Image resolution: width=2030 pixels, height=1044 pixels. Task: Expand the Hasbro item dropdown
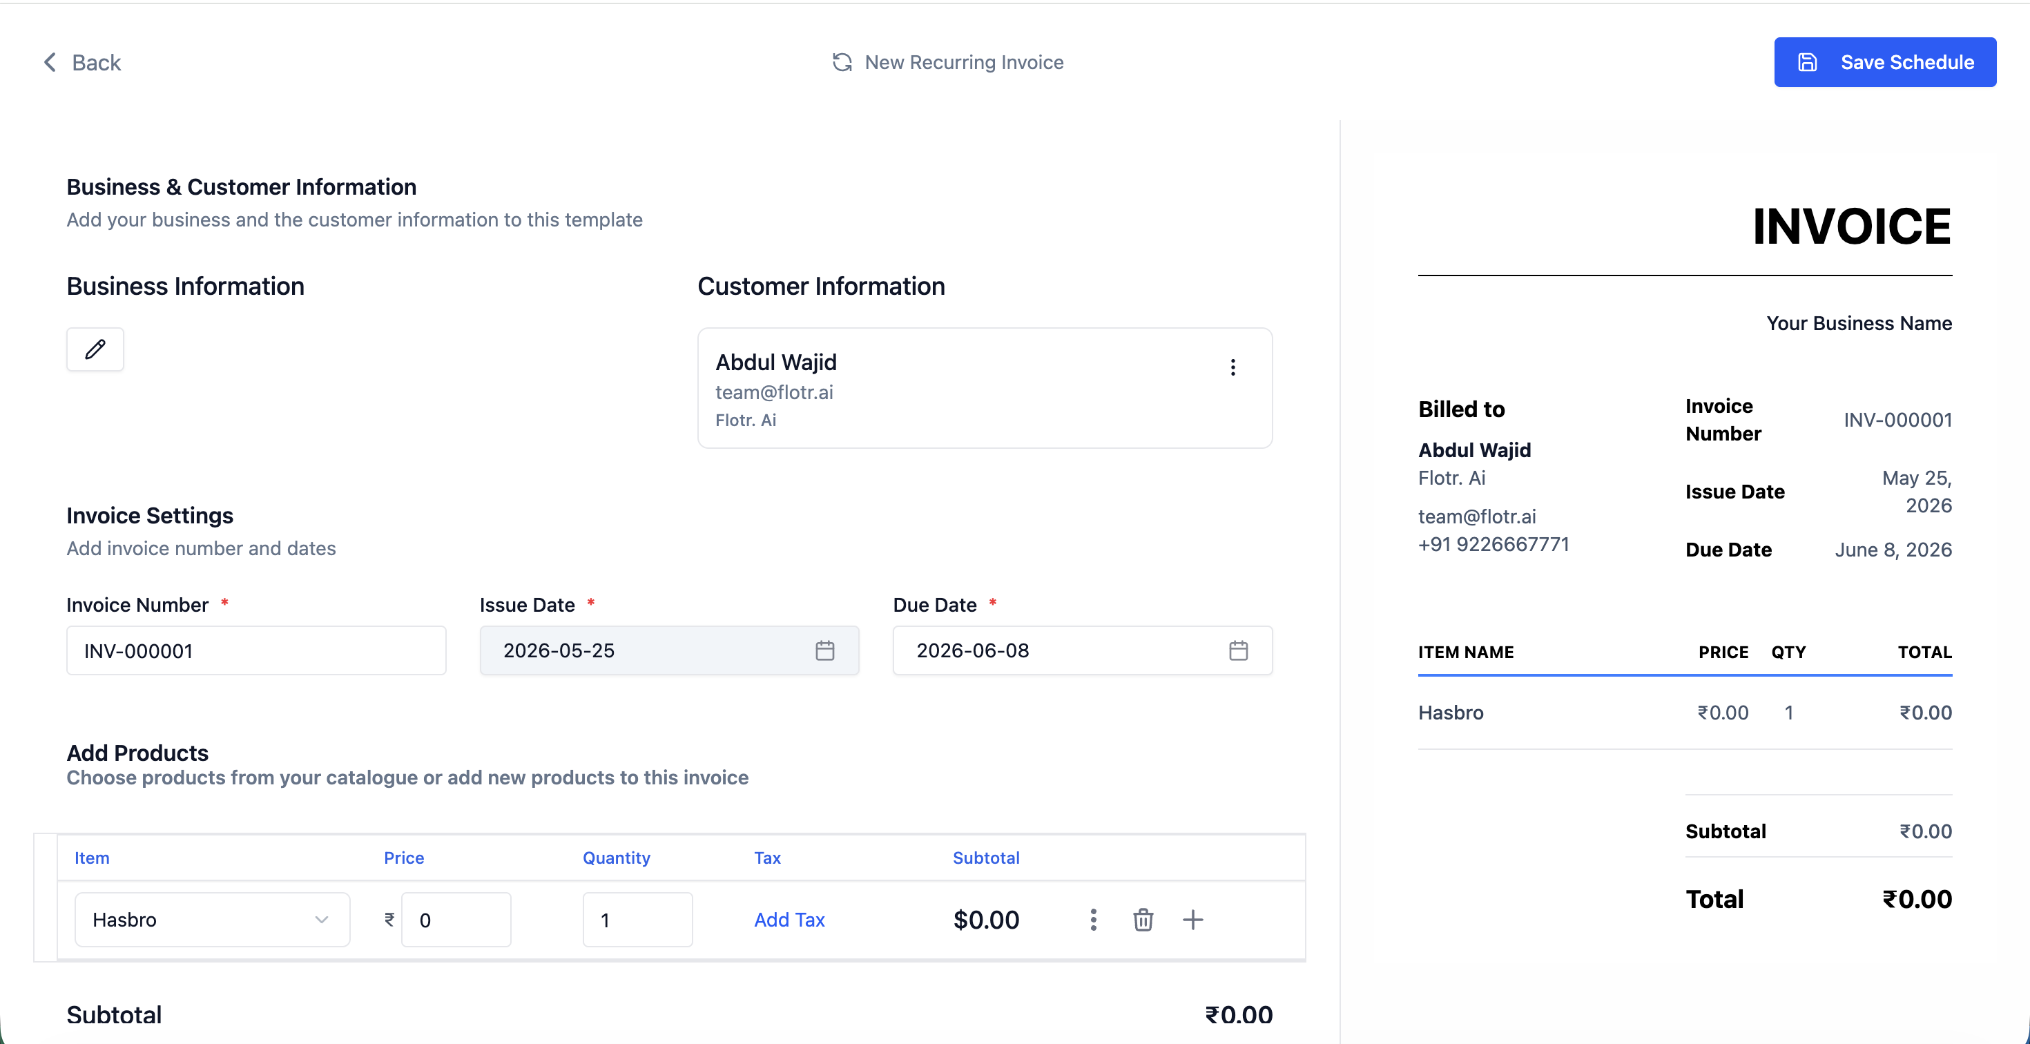[212, 920]
